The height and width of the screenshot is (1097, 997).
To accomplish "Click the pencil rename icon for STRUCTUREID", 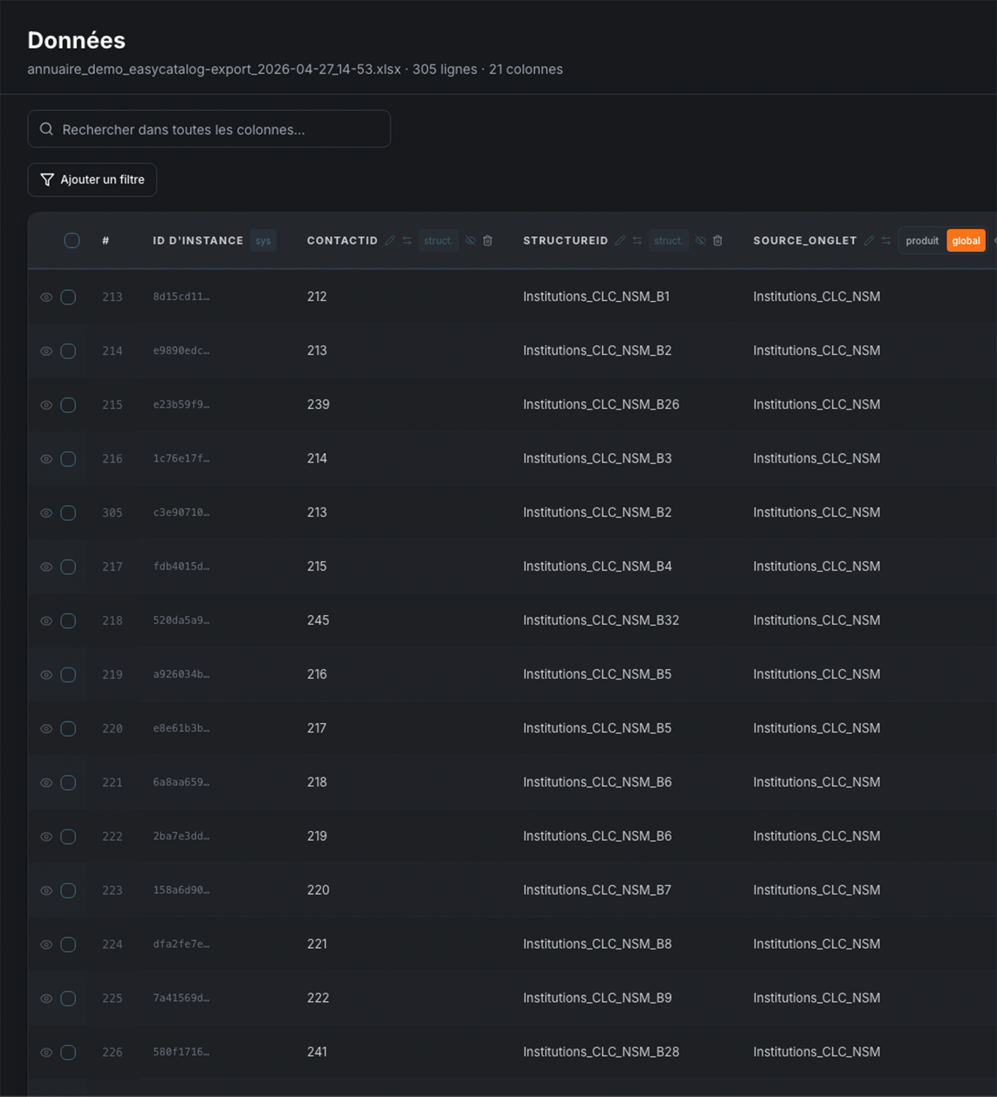I will pos(620,240).
